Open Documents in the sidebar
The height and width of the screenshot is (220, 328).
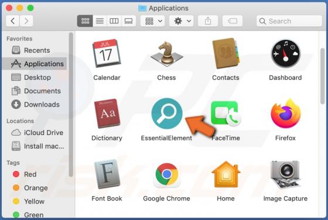(x=35, y=91)
